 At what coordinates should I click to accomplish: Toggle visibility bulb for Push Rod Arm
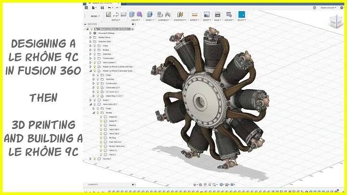101,142
